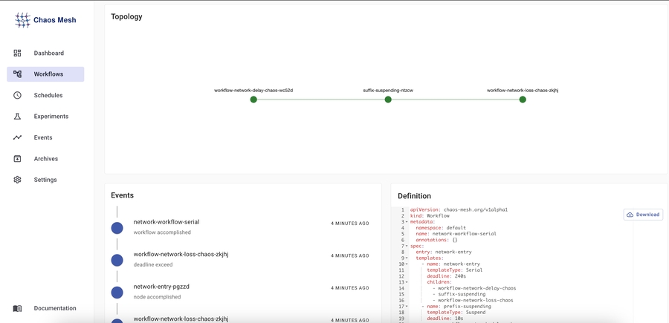Click the Experiments flask icon
The width and height of the screenshot is (669, 323).
click(x=17, y=117)
